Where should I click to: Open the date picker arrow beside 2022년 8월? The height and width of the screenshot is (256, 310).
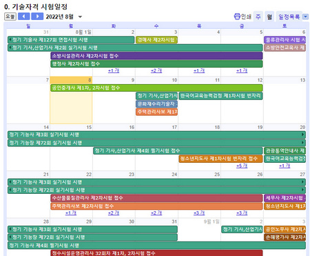tap(80, 17)
